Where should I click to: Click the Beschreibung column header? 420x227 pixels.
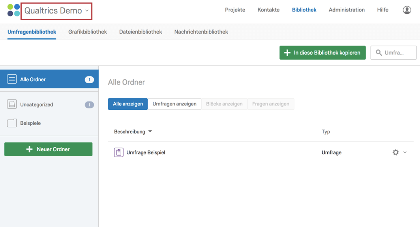[x=129, y=131]
